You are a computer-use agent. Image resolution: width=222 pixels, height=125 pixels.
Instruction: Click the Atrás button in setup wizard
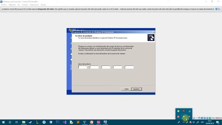[x=126, y=89]
